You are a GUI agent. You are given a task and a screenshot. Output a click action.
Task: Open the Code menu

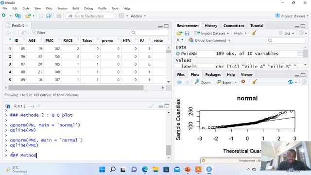pos(26,8)
